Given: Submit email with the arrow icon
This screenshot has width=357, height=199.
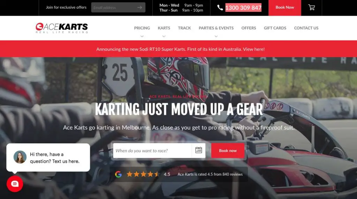Looking at the screenshot, I should coord(139,8).
